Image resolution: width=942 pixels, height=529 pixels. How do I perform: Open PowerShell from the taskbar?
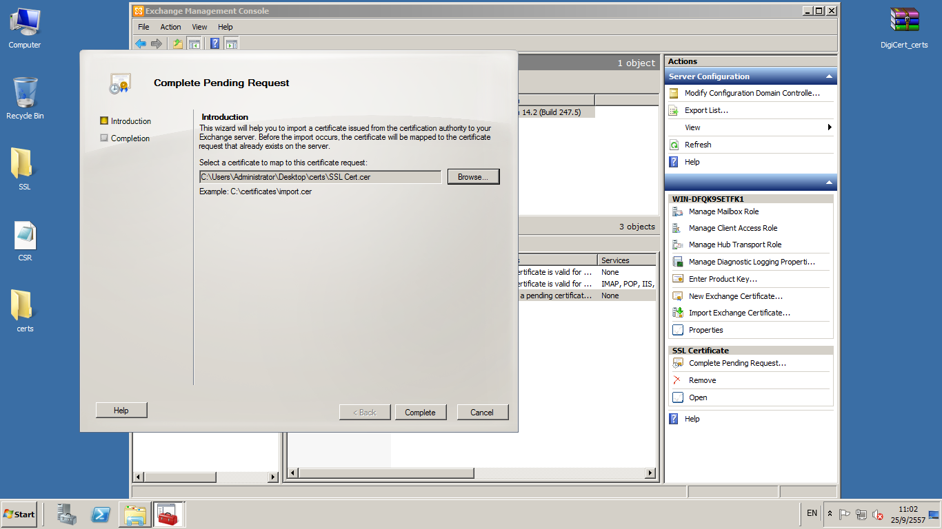pyautogui.click(x=101, y=515)
